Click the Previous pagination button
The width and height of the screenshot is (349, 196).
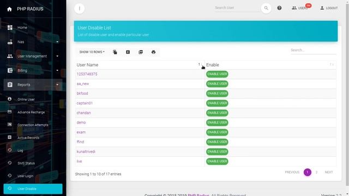click(x=292, y=172)
